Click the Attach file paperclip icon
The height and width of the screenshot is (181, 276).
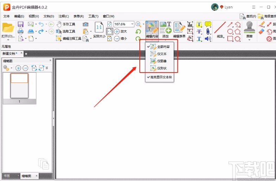pyautogui.click(x=208, y=32)
